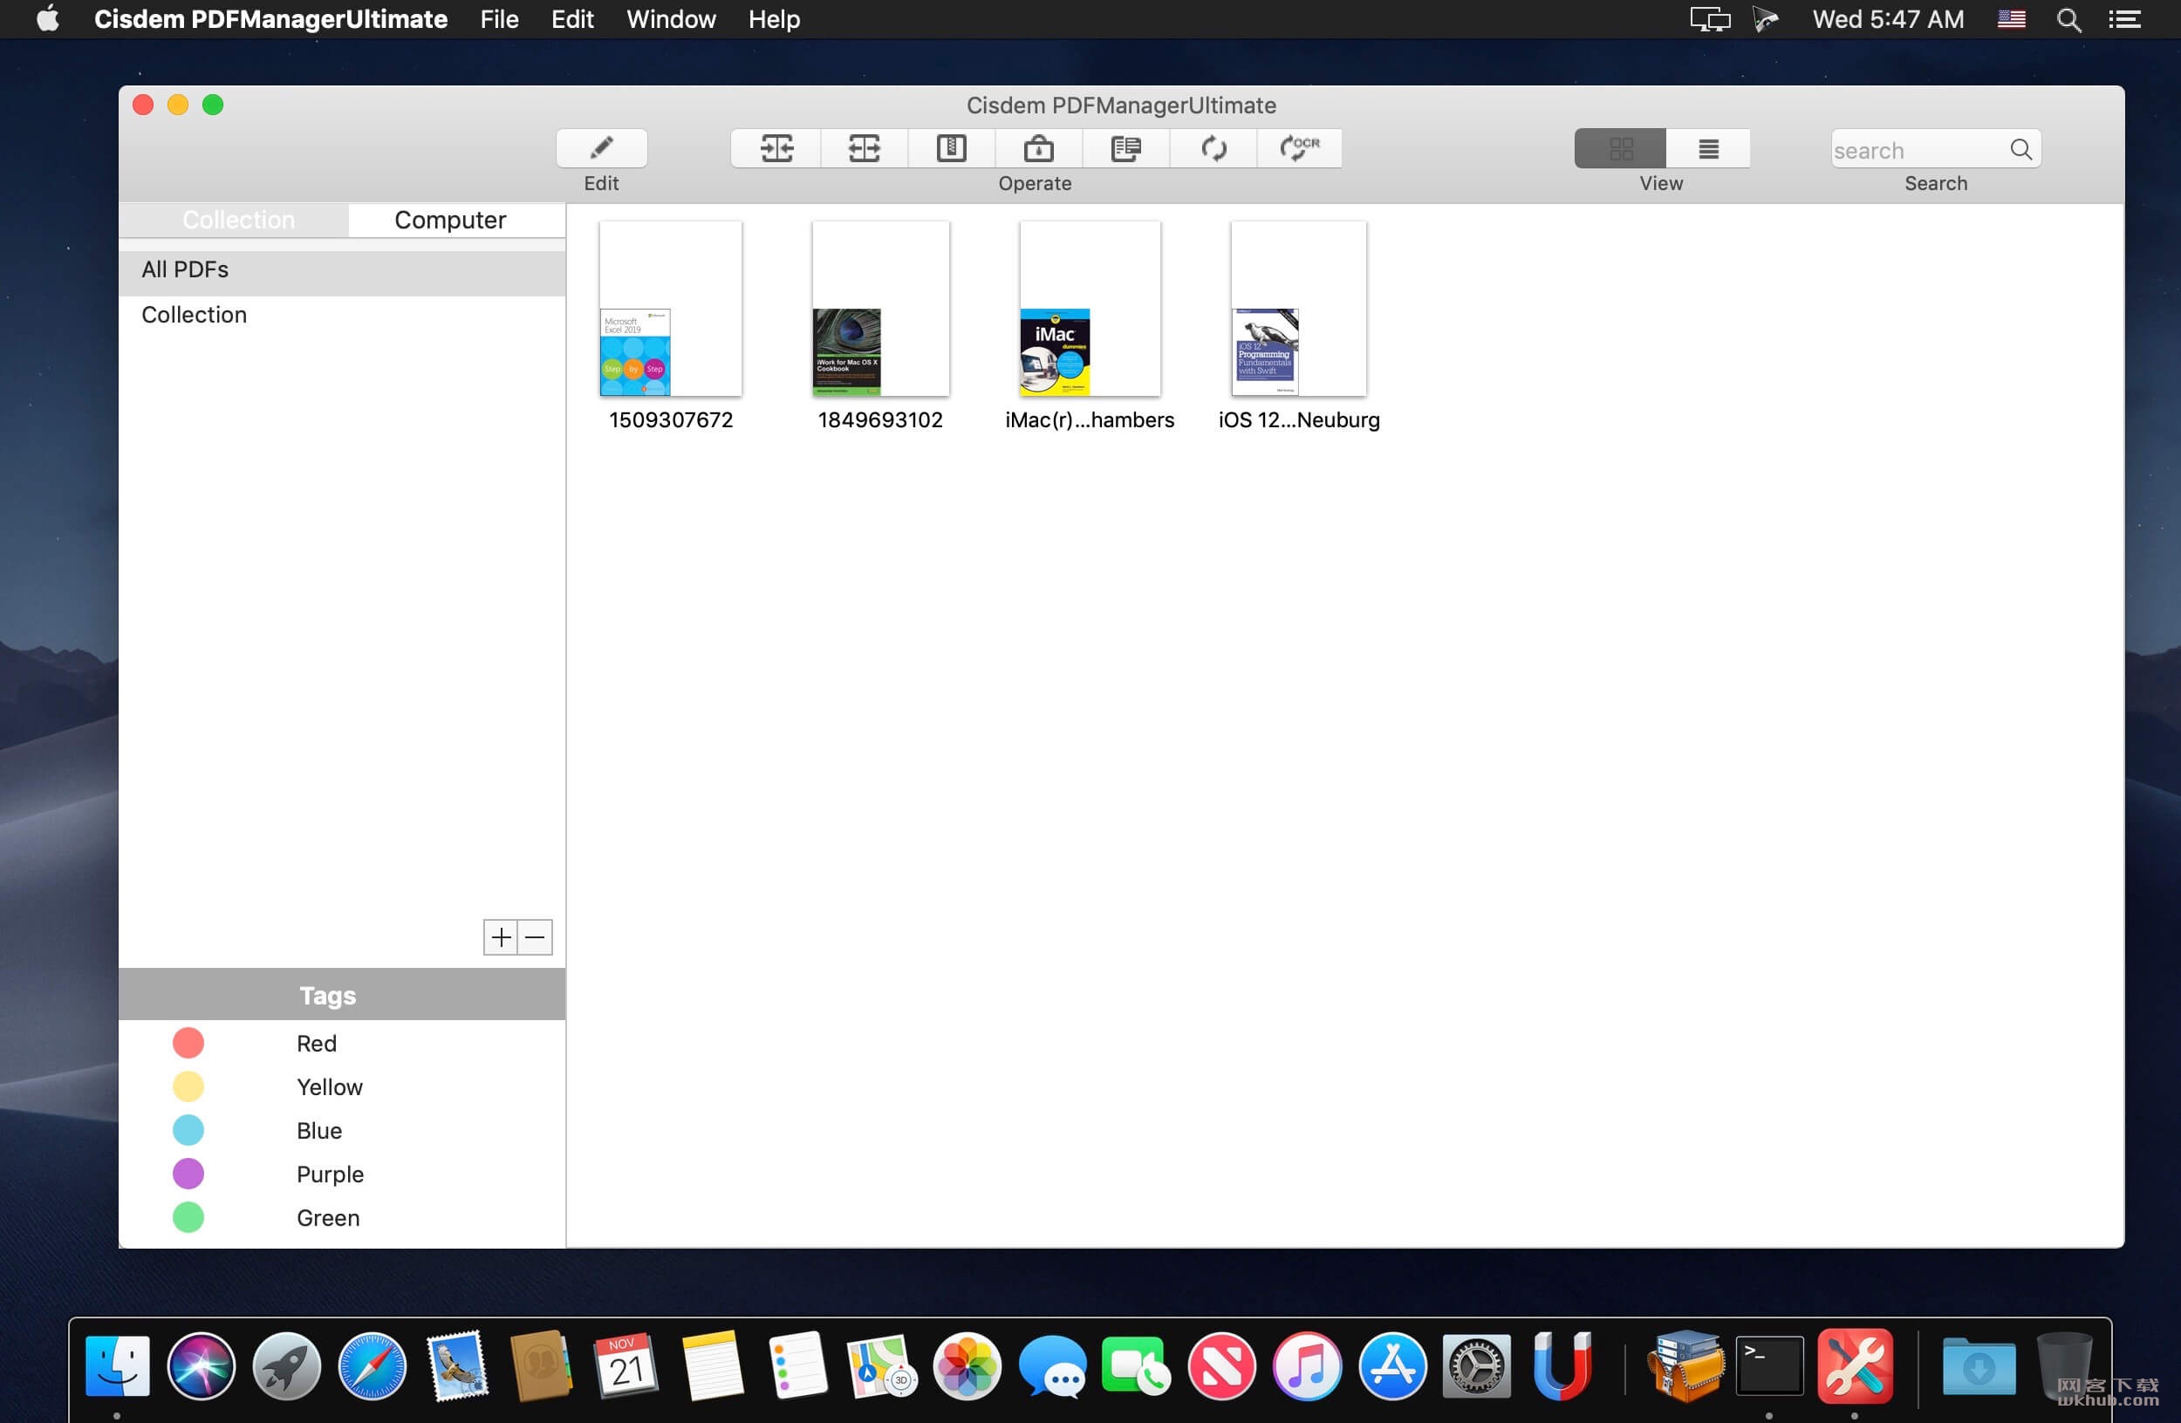Switch to thumbnail grid view

coord(1619,148)
